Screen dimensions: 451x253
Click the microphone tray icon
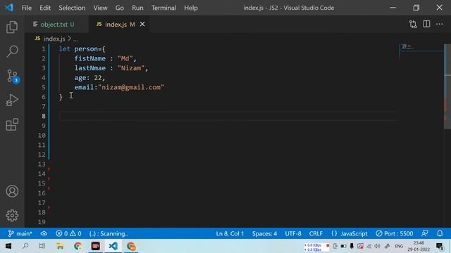tap(352, 246)
